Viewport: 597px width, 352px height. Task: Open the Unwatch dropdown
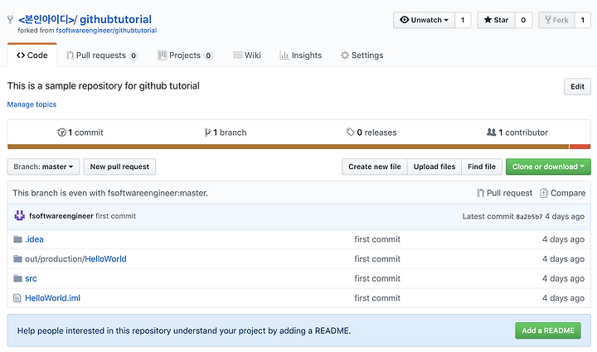pos(424,20)
